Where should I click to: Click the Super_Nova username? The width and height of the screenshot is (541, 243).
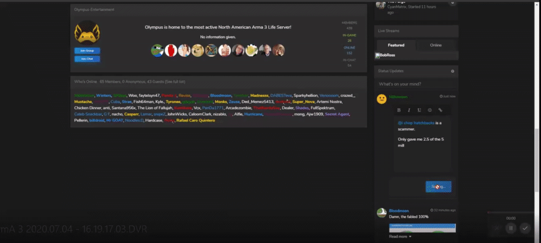pyautogui.click(x=304, y=102)
